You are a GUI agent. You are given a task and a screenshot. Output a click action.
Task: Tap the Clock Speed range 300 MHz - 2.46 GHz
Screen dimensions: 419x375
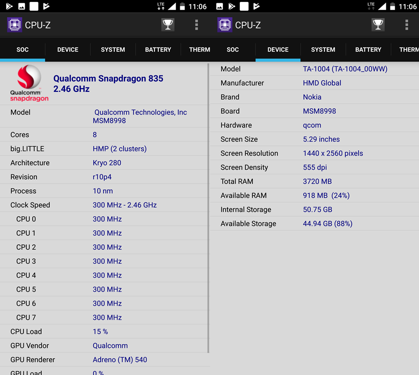125,205
